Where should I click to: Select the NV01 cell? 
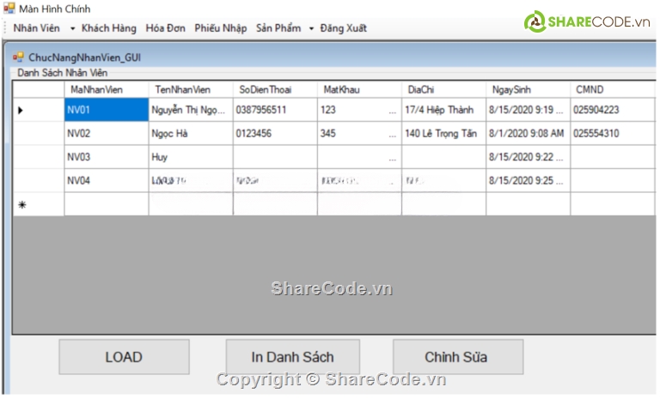pos(107,110)
